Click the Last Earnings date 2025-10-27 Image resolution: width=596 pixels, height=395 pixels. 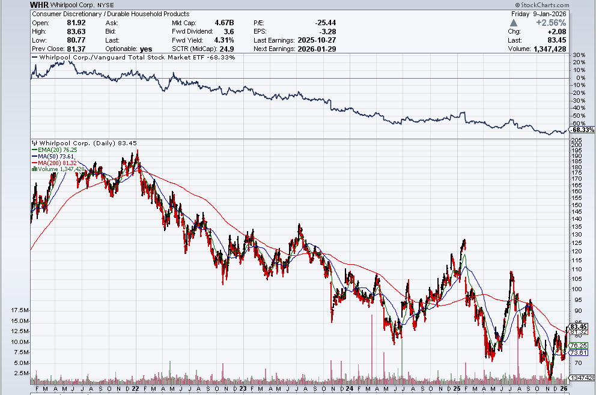coord(317,40)
